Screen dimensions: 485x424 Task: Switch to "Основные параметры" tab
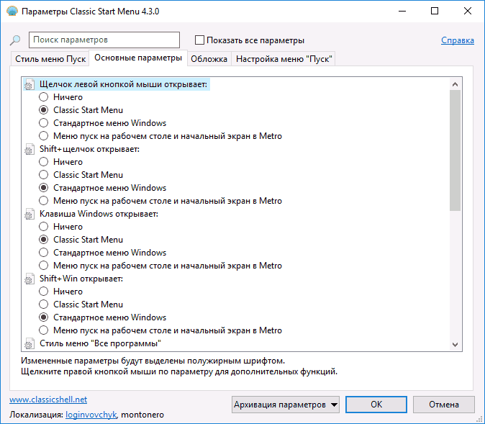click(138, 58)
